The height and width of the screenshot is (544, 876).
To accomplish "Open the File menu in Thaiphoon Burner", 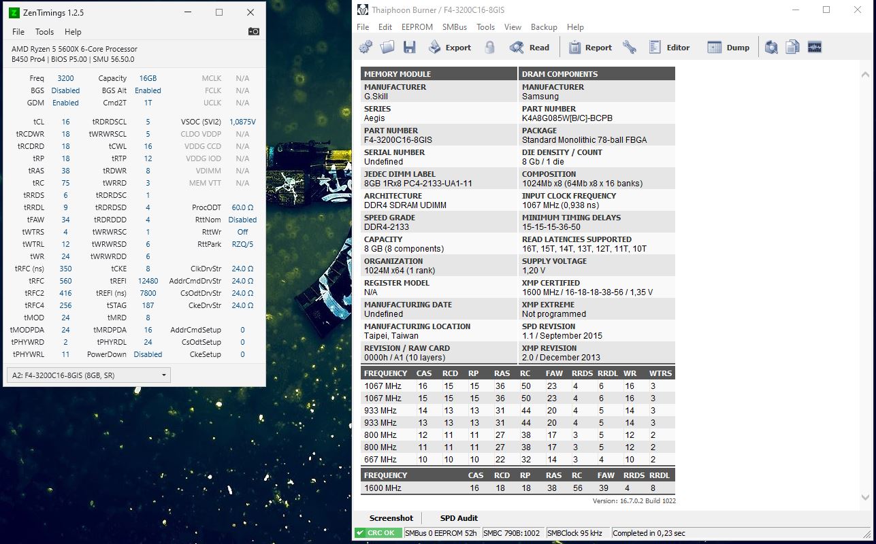I will [363, 27].
